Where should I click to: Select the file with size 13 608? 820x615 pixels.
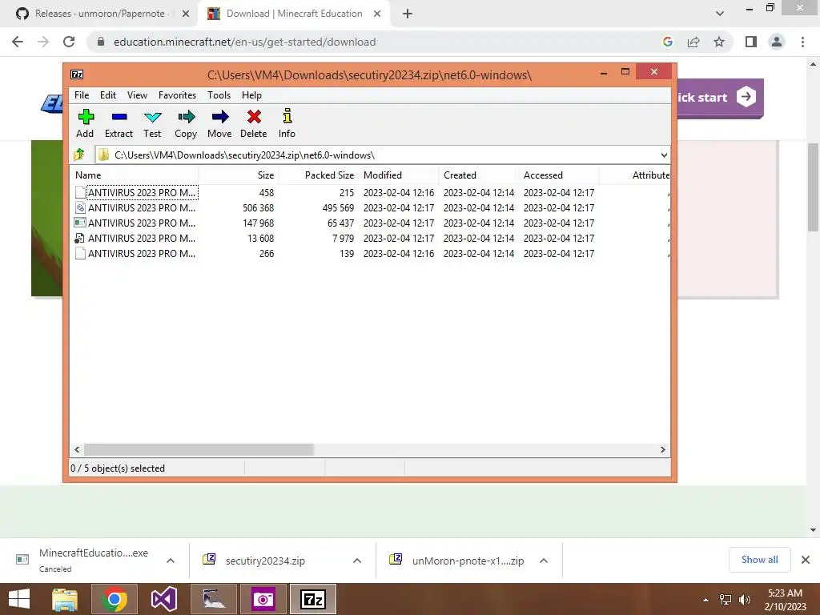[370, 238]
